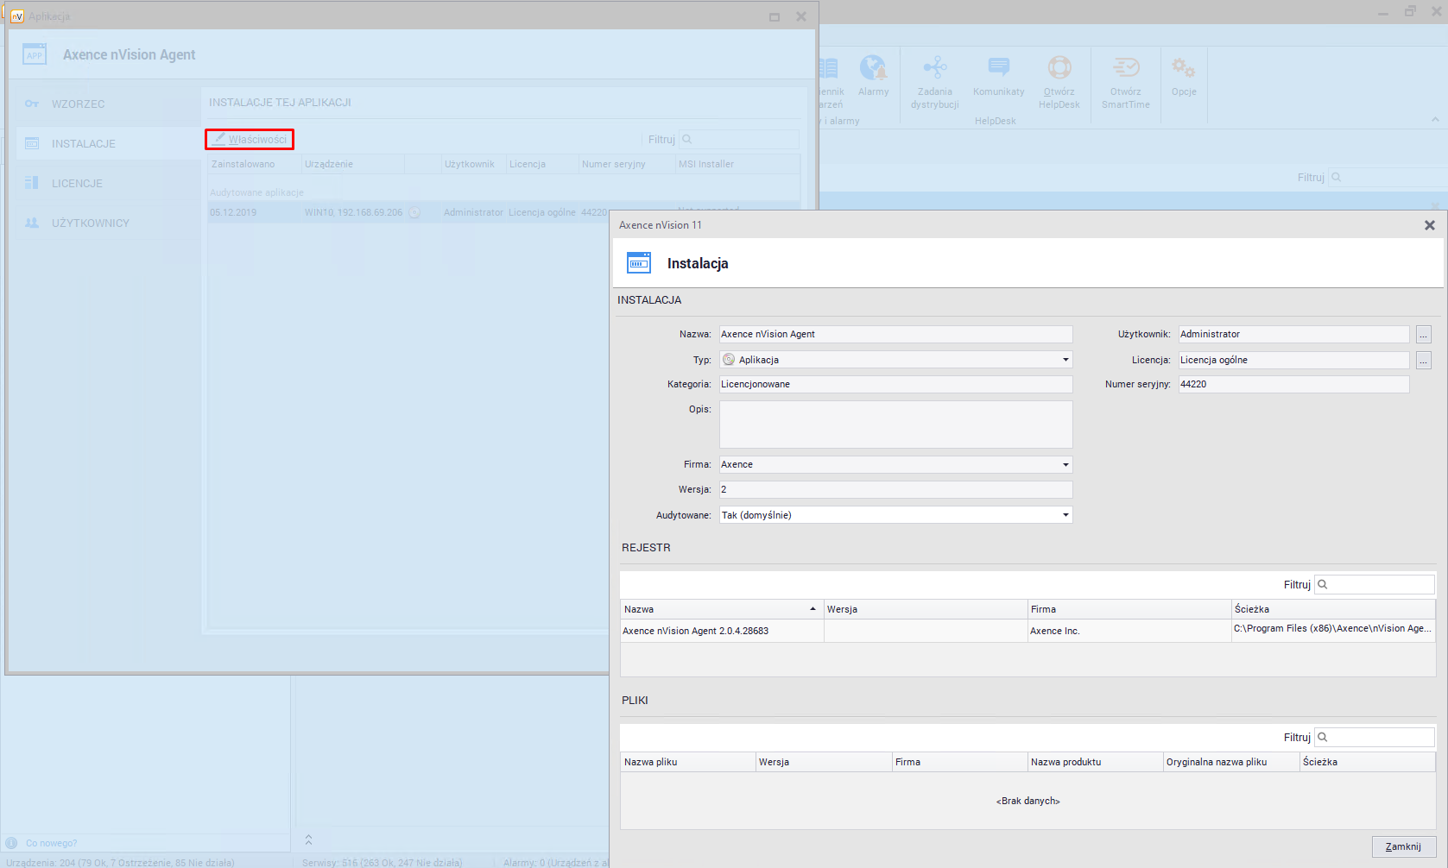Click the Właściwości pencil button

pos(250,139)
